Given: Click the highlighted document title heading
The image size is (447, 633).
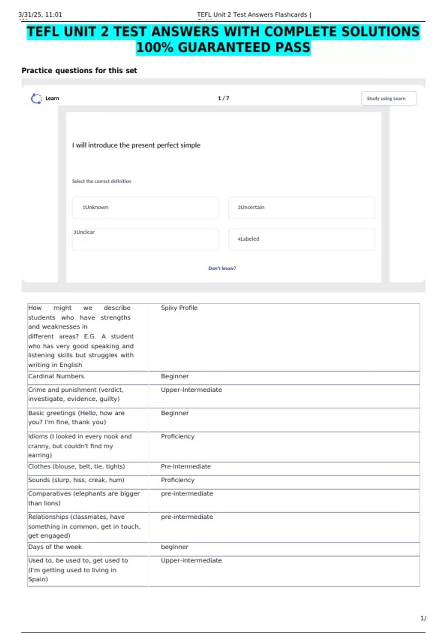Looking at the screenshot, I should (x=223, y=39).
